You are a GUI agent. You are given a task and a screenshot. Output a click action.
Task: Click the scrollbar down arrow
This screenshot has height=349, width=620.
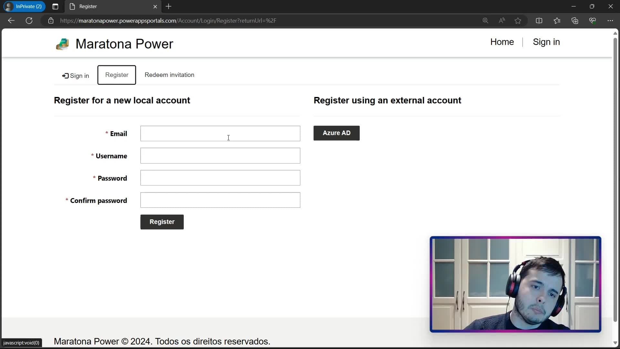(x=615, y=343)
